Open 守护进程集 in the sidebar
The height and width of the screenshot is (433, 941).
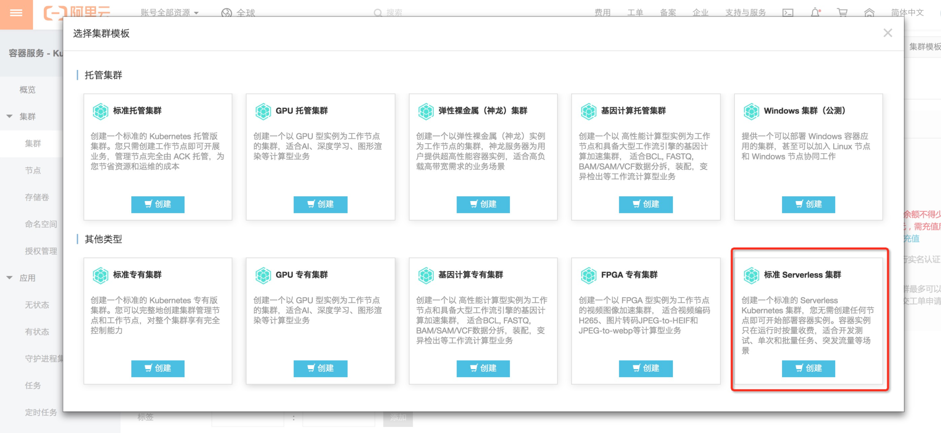[x=44, y=359]
